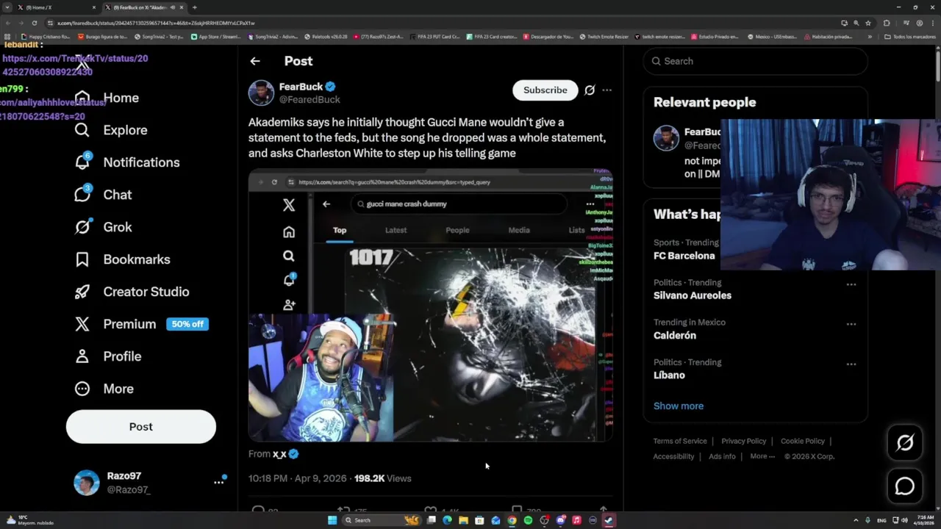This screenshot has width=941, height=529.
Task: Open Spotify from the taskbar
Action: (528, 520)
